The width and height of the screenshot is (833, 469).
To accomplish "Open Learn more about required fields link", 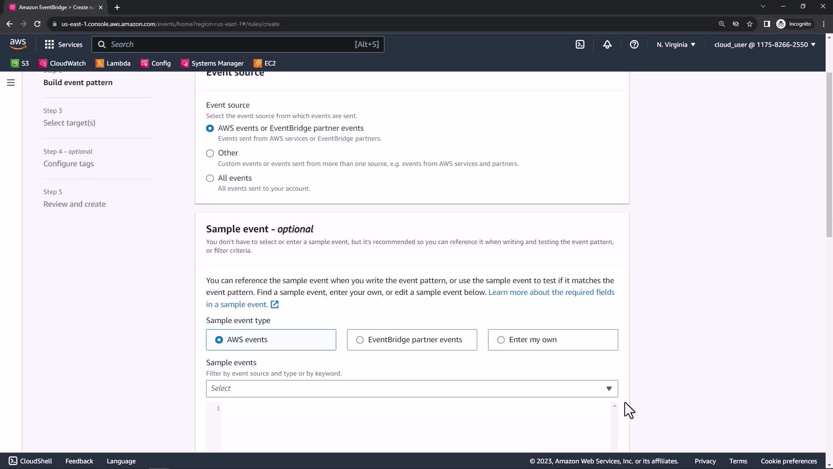I will (551, 292).
